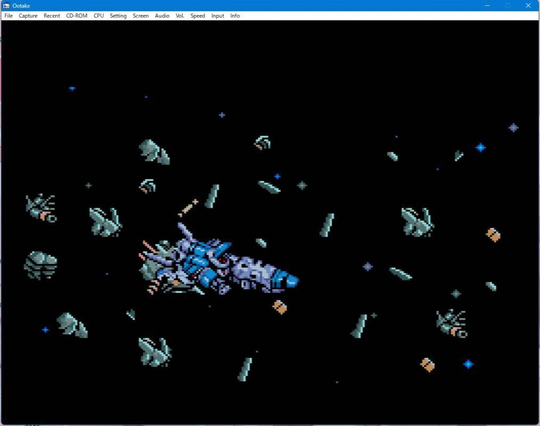Open the Vol. menu
Viewport: 540px width, 426px height.
point(180,16)
